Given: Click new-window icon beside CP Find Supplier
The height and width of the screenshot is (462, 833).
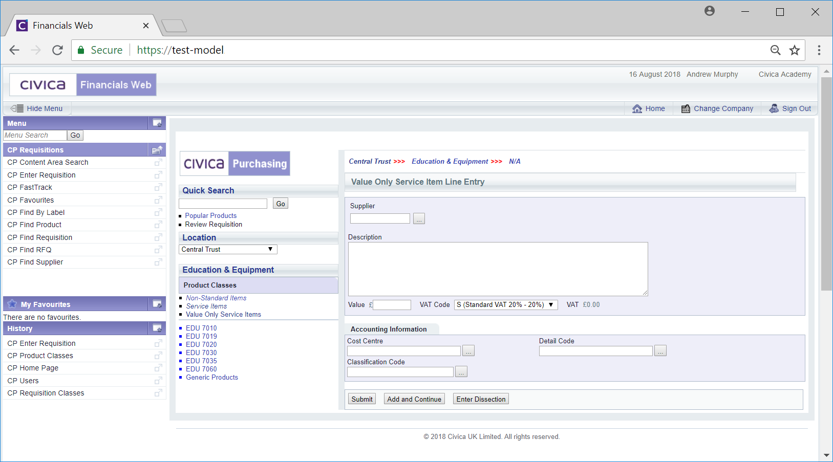Looking at the screenshot, I should coord(158,262).
